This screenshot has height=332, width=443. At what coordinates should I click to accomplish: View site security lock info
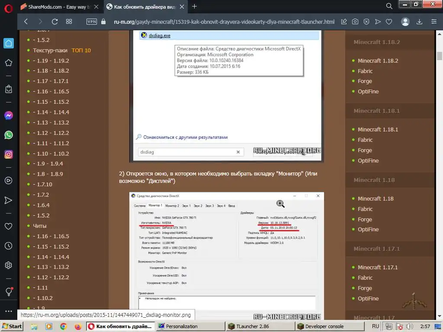pyautogui.click(x=103, y=22)
